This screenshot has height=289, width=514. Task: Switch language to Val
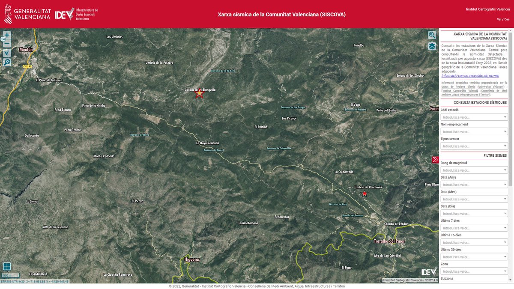click(x=499, y=19)
